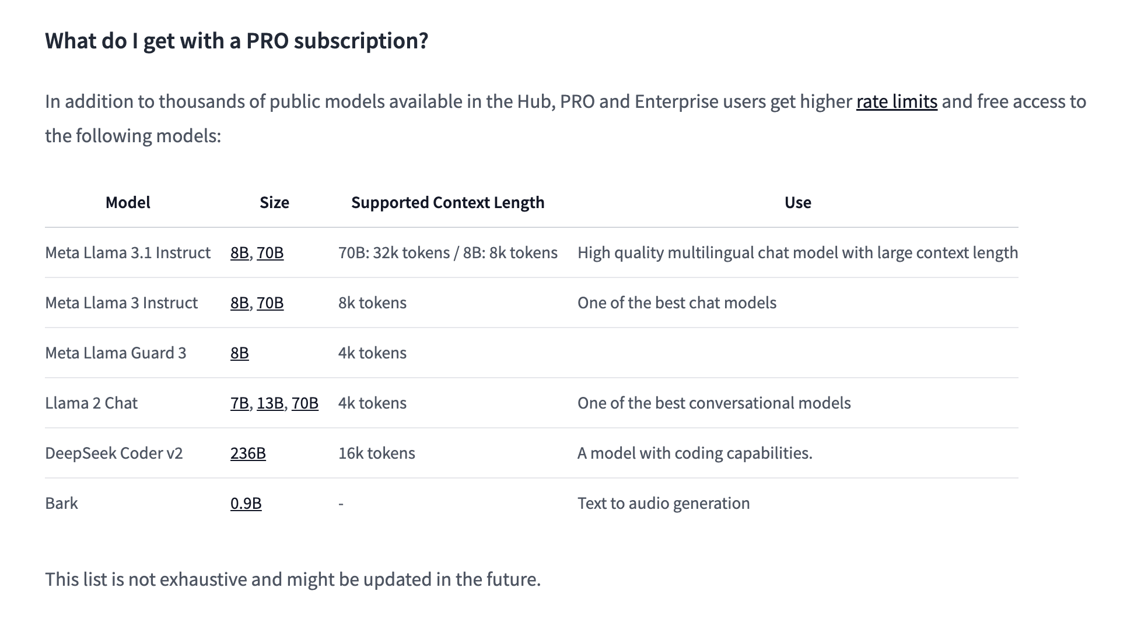Click the Use column header
The image size is (1141, 619).
pos(797,202)
